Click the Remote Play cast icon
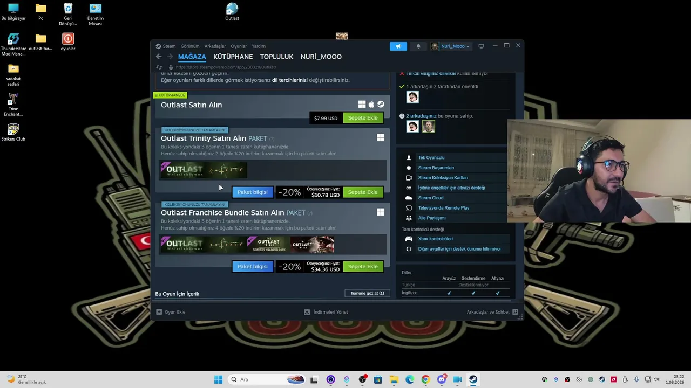The width and height of the screenshot is (691, 388). 409,208
